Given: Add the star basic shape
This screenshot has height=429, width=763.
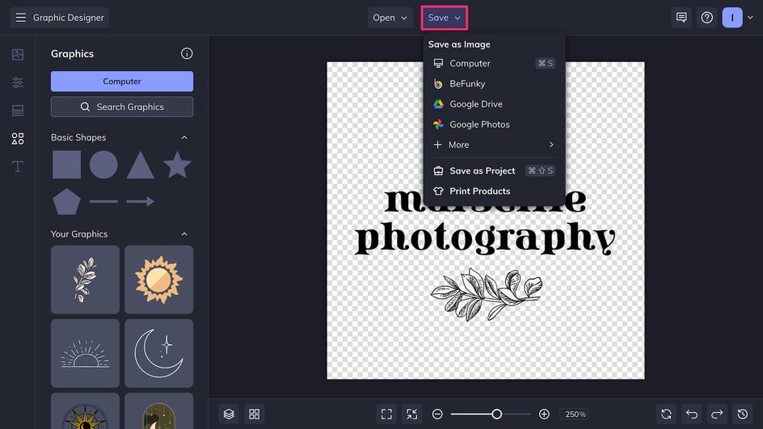Looking at the screenshot, I should pyautogui.click(x=177, y=164).
